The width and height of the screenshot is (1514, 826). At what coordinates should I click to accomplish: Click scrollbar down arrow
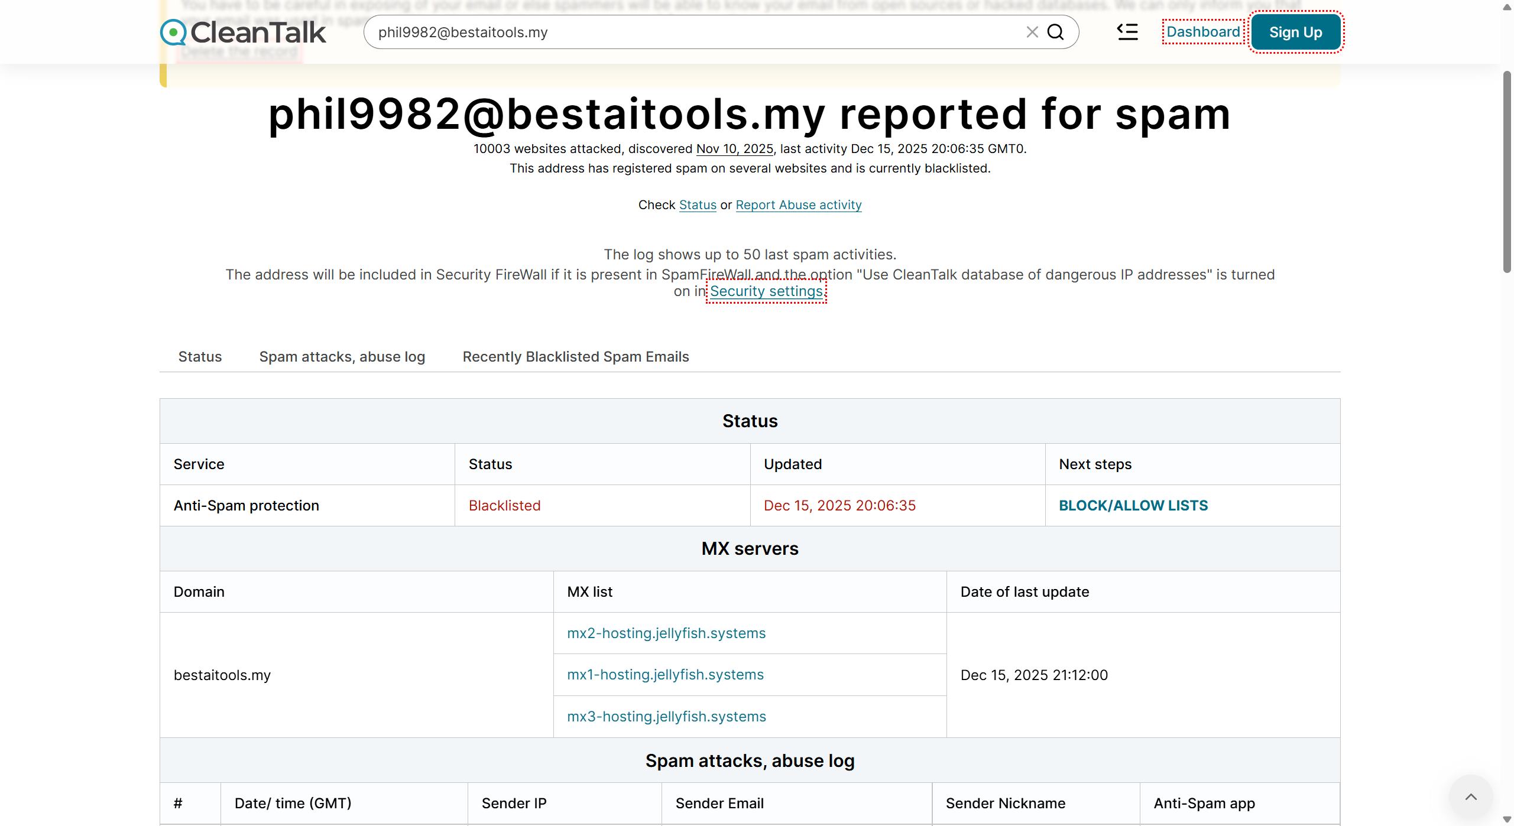(1507, 819)
